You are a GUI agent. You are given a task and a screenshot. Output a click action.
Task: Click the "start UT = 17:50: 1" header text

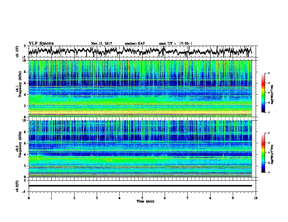(x=176, y=44)
